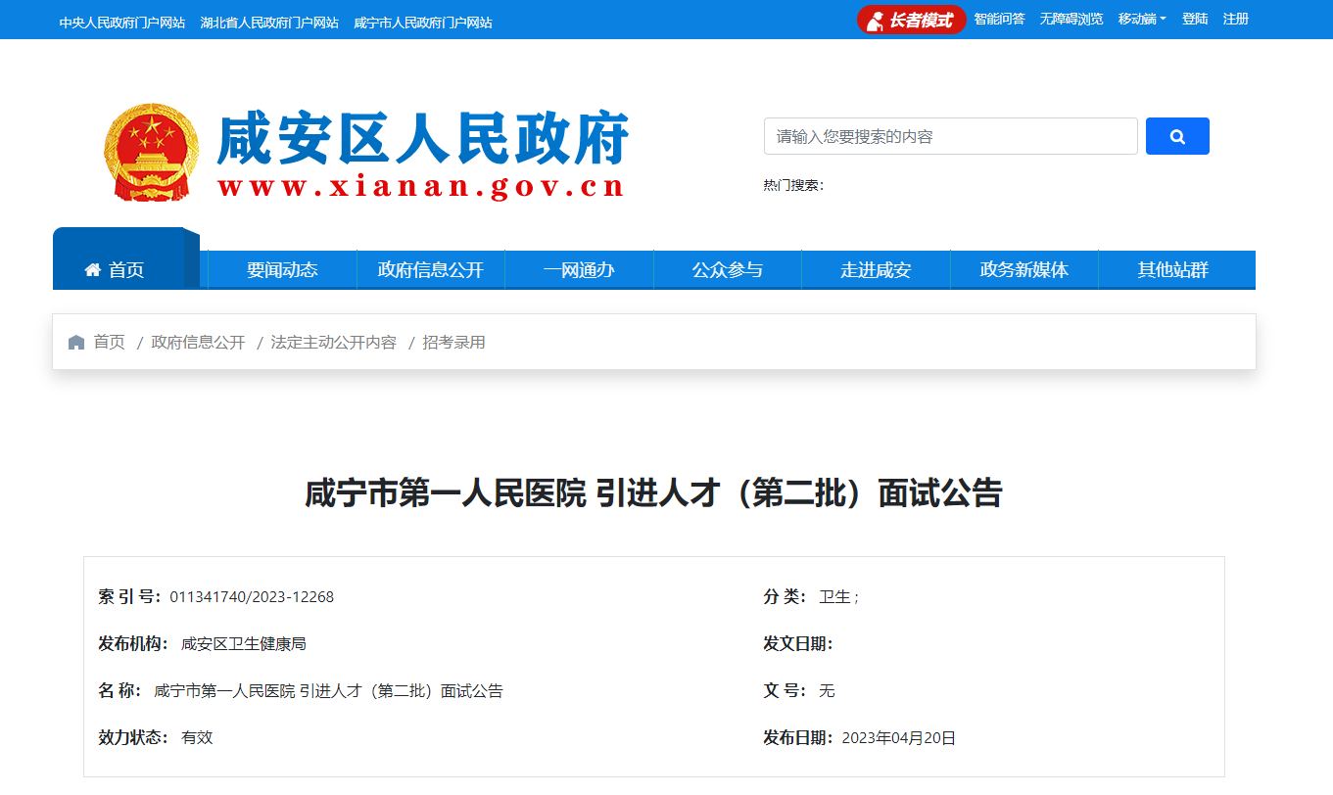
Task: Click the magnifier search button
Action: (x=1177, y=136)
